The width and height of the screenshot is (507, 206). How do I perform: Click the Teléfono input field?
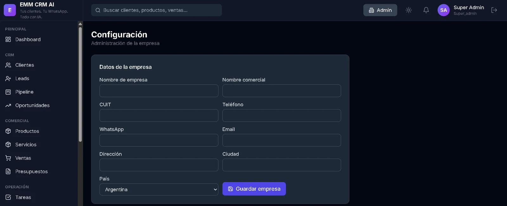click(x=282, y=115)
